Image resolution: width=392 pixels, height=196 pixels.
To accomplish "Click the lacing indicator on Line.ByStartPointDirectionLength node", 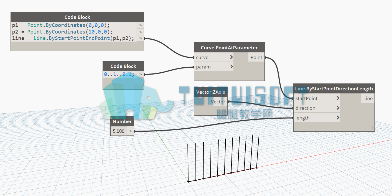I will point(372,128).
